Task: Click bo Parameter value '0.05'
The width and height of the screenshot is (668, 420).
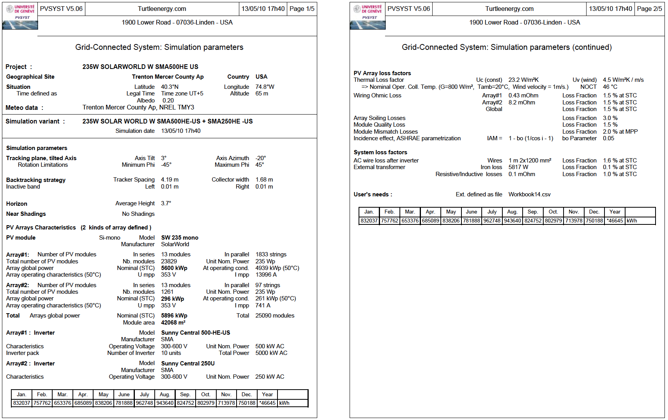Action: [x=608, y=138]
